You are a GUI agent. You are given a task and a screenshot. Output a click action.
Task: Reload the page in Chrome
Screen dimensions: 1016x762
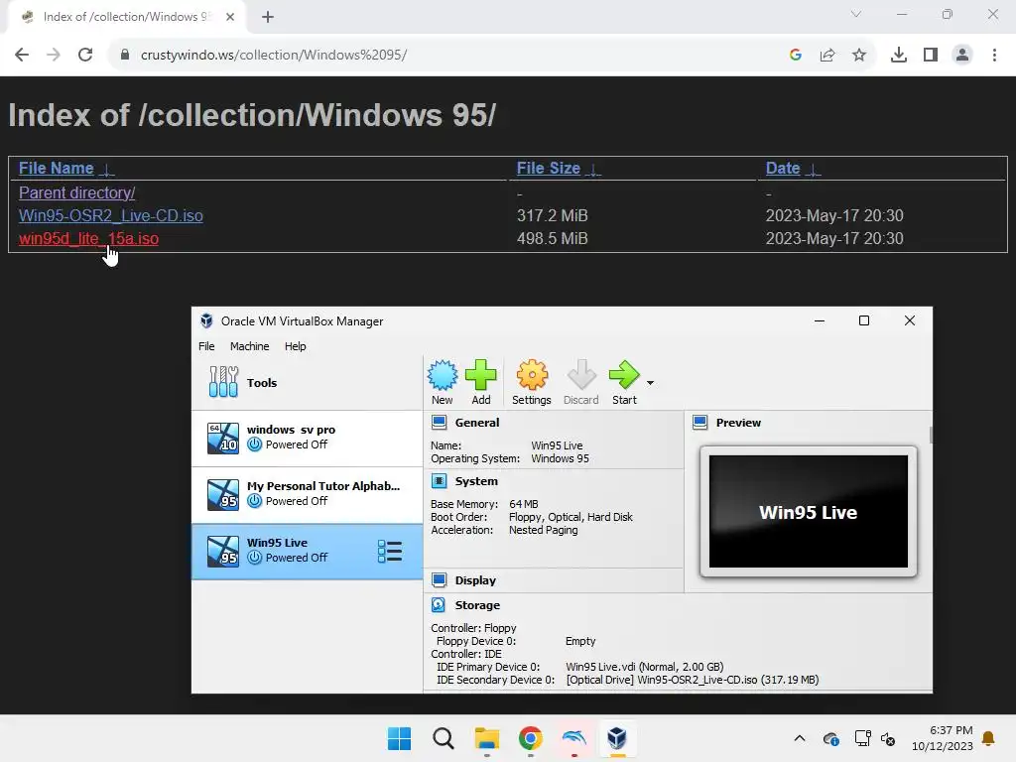click(85, 55)
